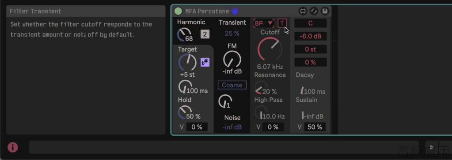The width and height of the screenshot is (452, 160).
Task: Click the 0 st transpose field
Action: click(x=311, y=49)
